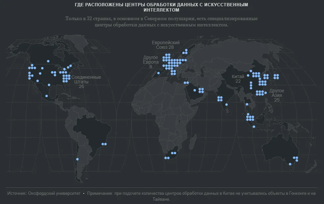324x204 pixels.
Task: Click the 'Китай 22' label on map
Action: coord(238,79)
